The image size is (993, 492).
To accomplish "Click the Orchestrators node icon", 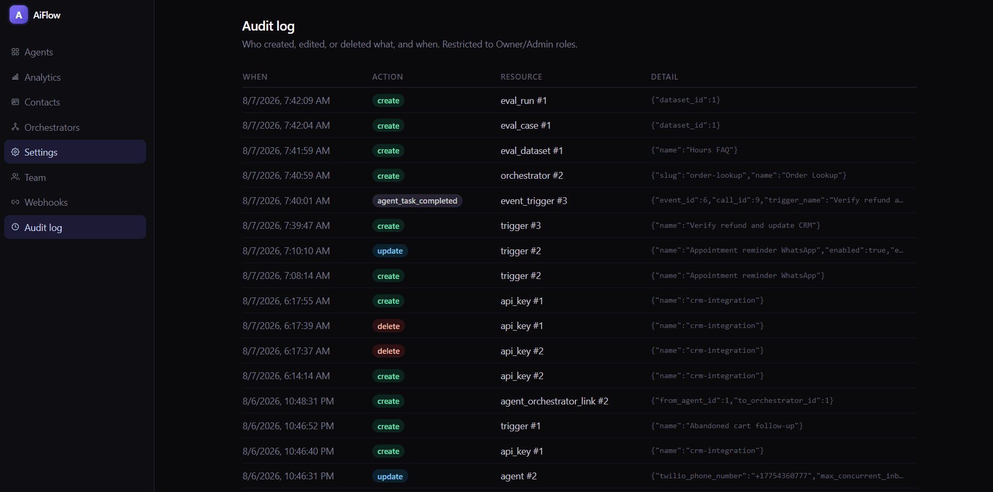I will click(x=15, y=127).
